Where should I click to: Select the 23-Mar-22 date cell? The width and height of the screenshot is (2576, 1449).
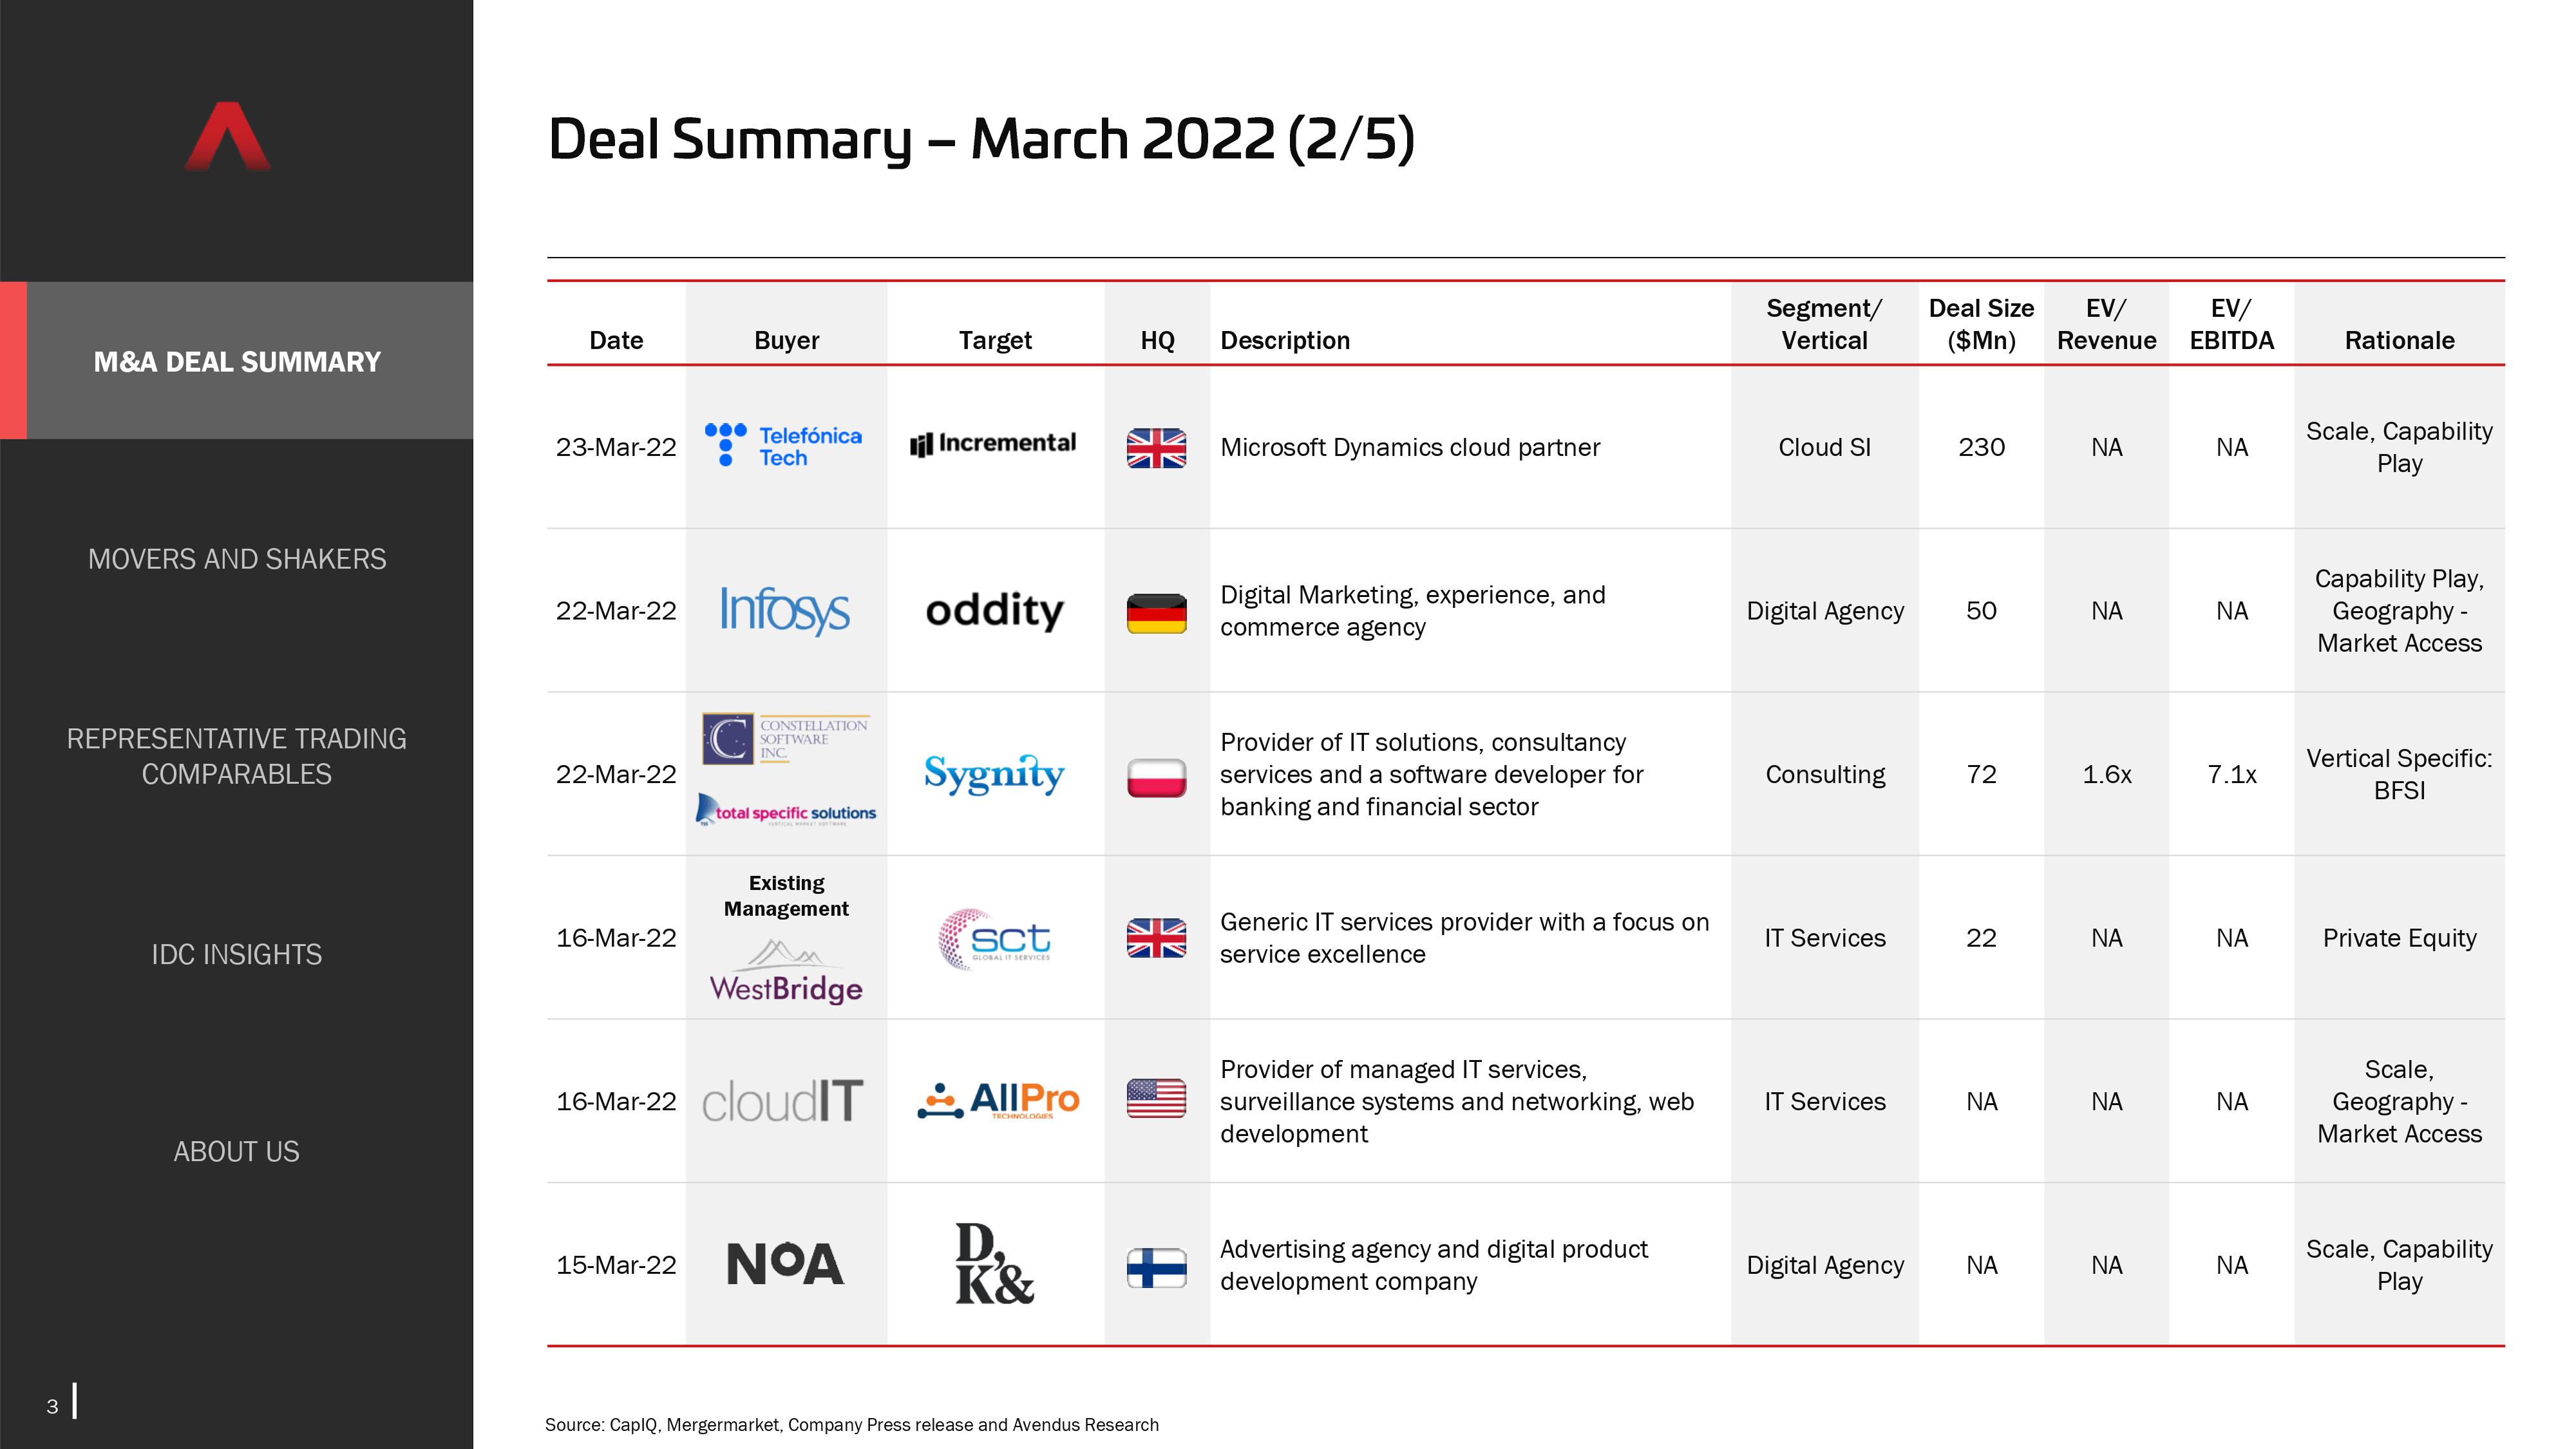[x=616, y=447]
